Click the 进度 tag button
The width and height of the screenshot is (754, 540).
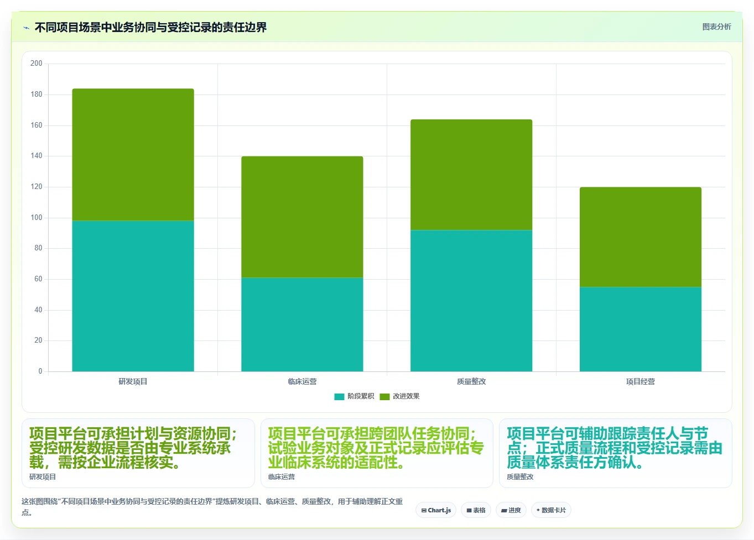[511, 510]
